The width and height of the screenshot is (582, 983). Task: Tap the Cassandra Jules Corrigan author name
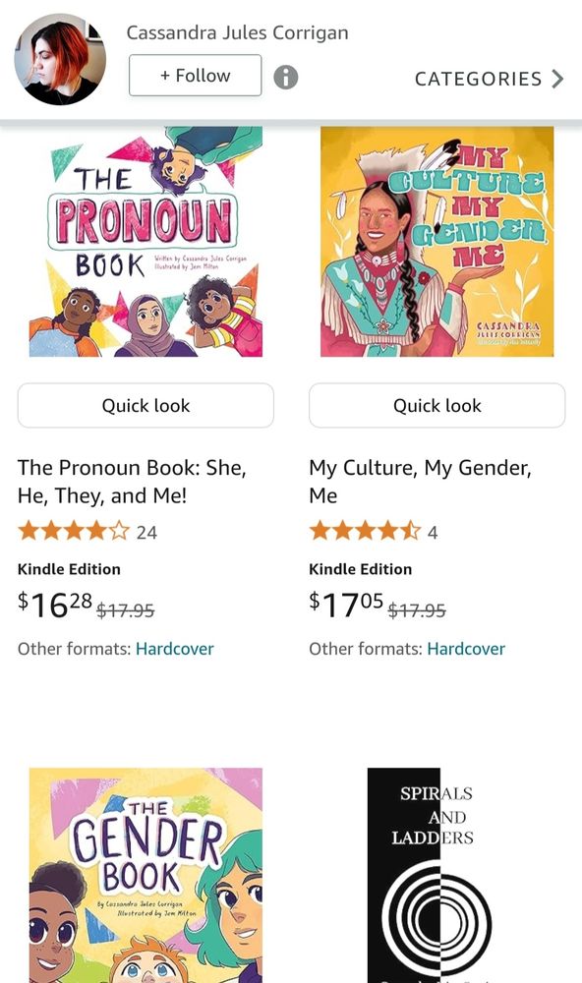point(237,32)
